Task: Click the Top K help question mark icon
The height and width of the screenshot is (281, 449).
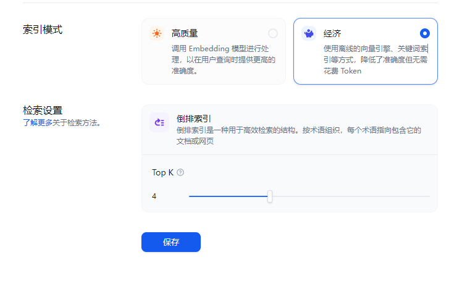Action: (180, 172)
